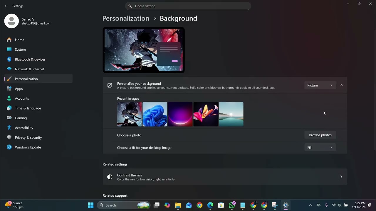Image resolution: width=376 pixels, height=211 pixels.
Task: Select the anime swordsman recent image
Action: pyautogui.click(x=129, y=114)
